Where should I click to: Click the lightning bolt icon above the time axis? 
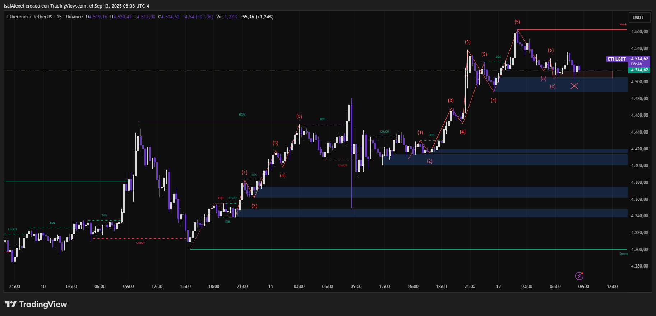pyautogui.click(x=579, y=276)
